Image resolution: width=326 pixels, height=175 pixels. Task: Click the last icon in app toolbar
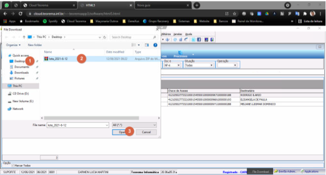212,40
